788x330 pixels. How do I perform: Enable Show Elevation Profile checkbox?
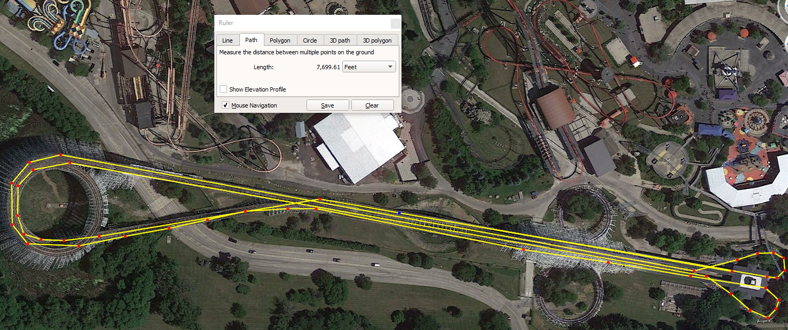click(224, 89)
